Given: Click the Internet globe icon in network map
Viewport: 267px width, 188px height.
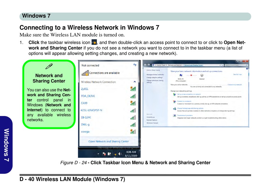Looking at the screenshot, I should (x=202, y=75).
